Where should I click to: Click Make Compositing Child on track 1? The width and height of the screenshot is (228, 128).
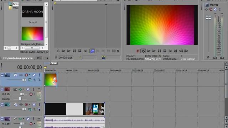pyautogui.click(x=40, y=80)
